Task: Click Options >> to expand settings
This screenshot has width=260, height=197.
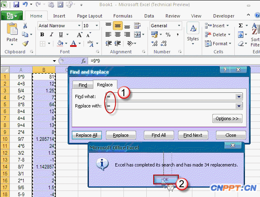Action: pos(227,118)
